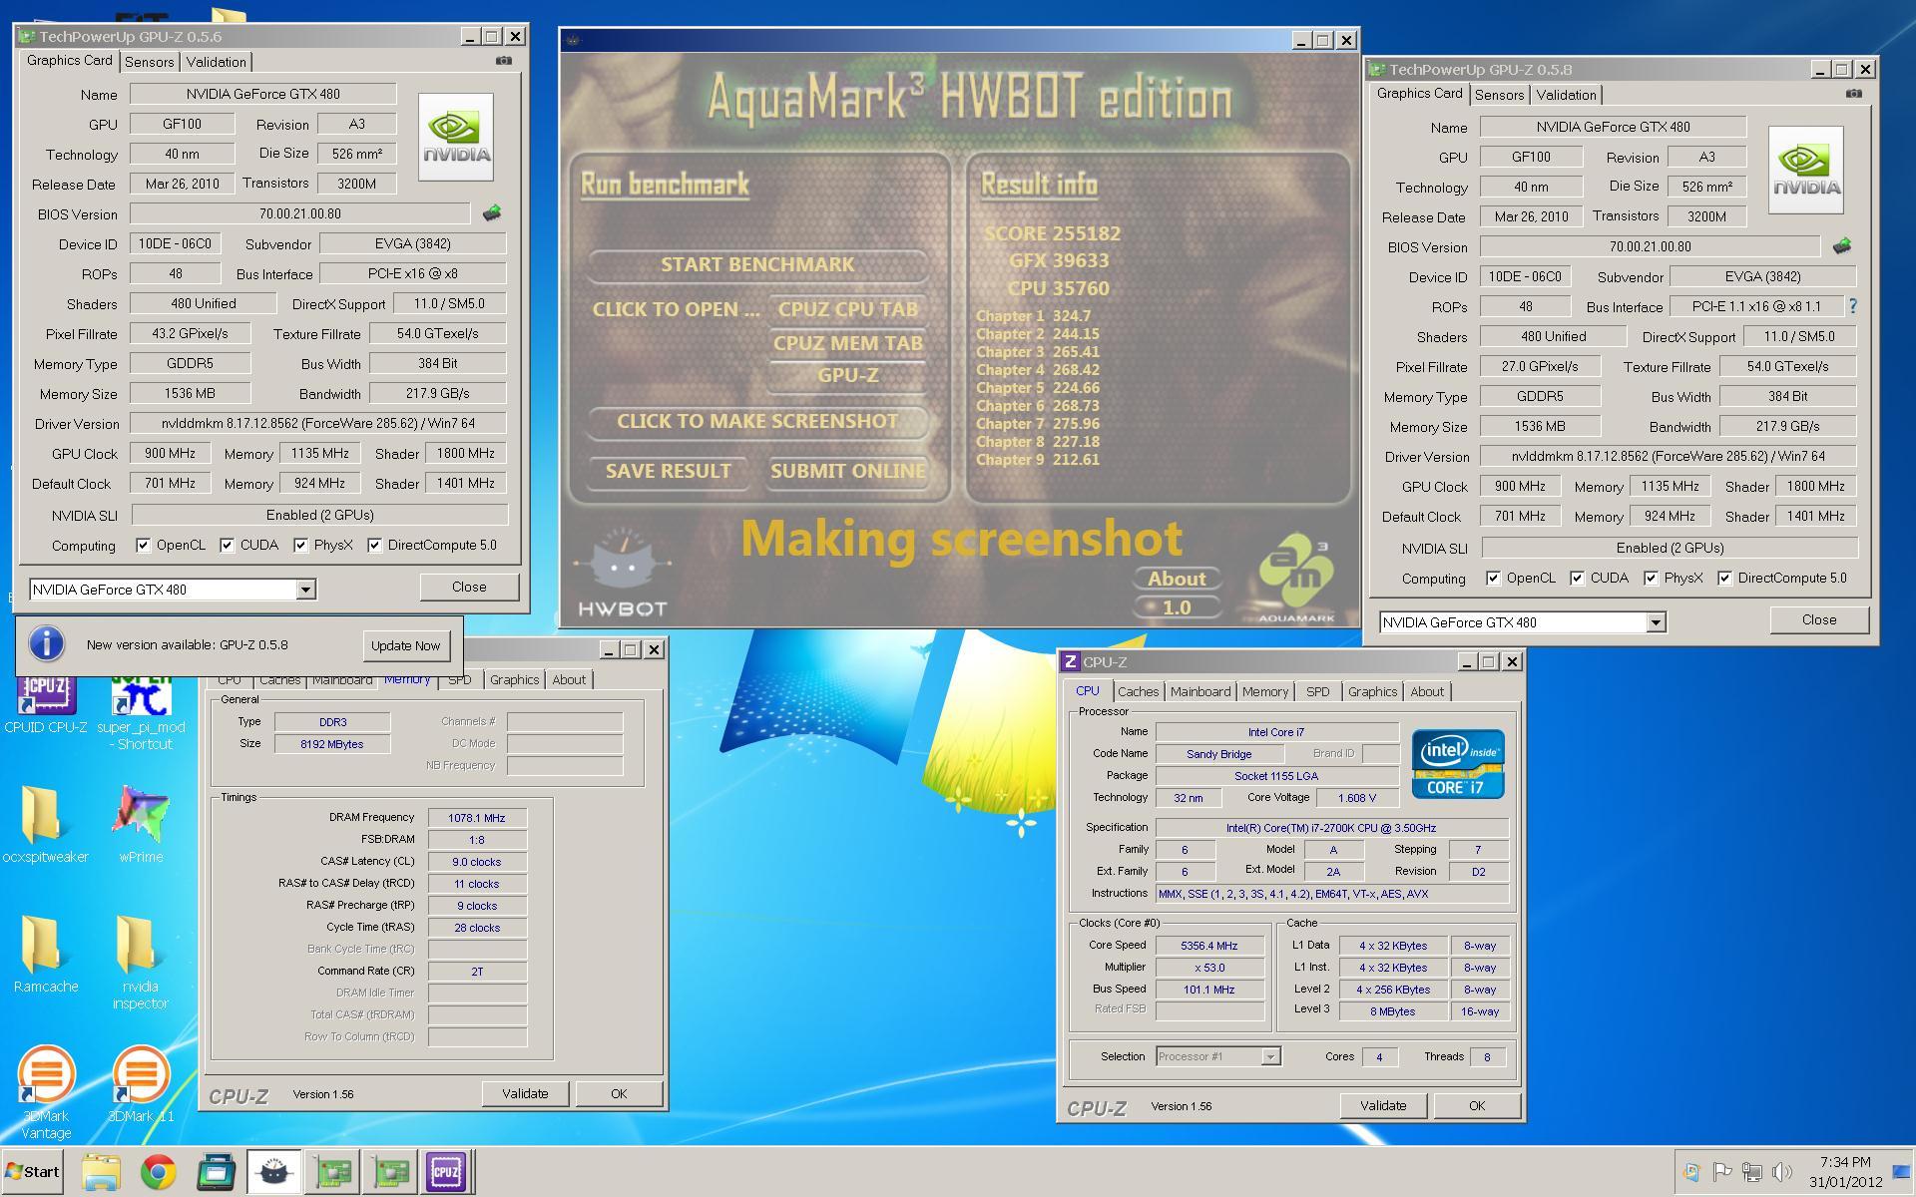1916x1197 pixels.
Task: Switch to Validation tab in GPU-Z 0.5.6
Action: pyautogui.click(x=216, y=62)
